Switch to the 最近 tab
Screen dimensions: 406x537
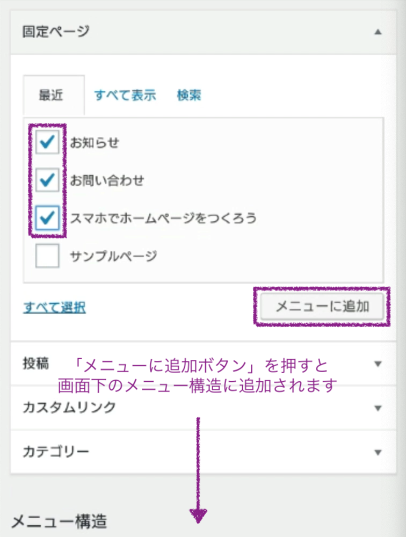tap(51, 96)
